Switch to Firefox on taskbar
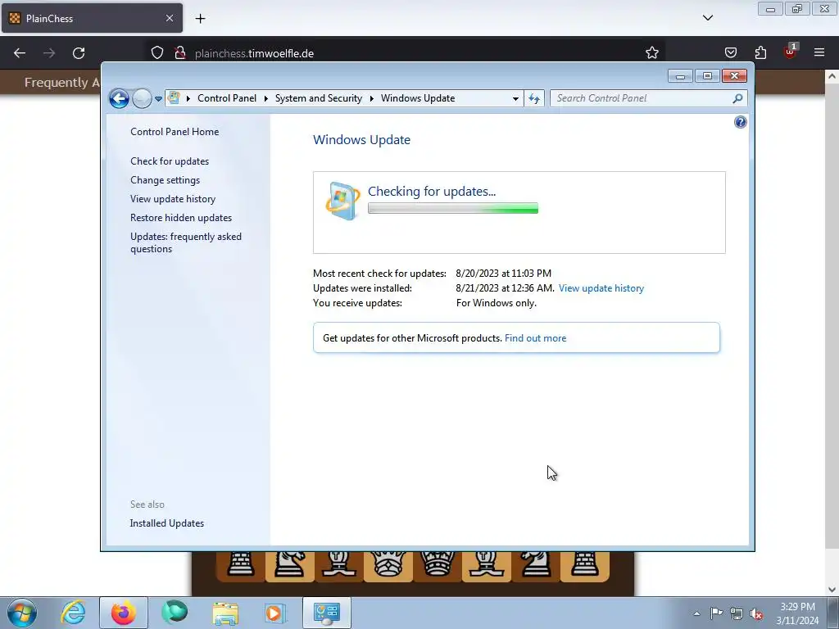839x629 pixels. 124,613
